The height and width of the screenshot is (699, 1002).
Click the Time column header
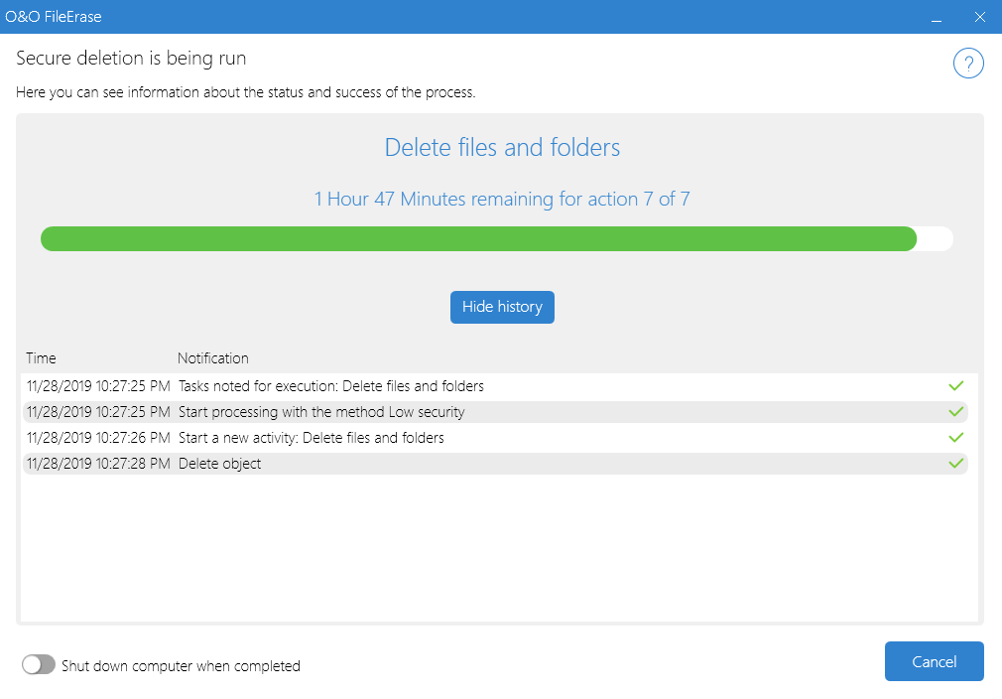pos(42,357)
